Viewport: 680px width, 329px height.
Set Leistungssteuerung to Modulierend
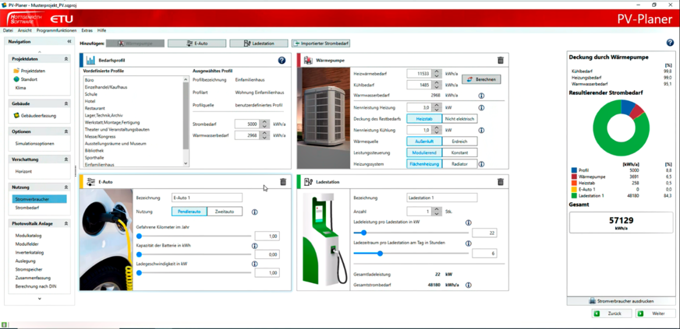tap(424, 152)
